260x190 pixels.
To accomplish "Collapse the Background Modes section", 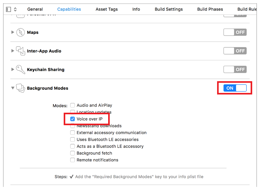I will coord(12,88).
